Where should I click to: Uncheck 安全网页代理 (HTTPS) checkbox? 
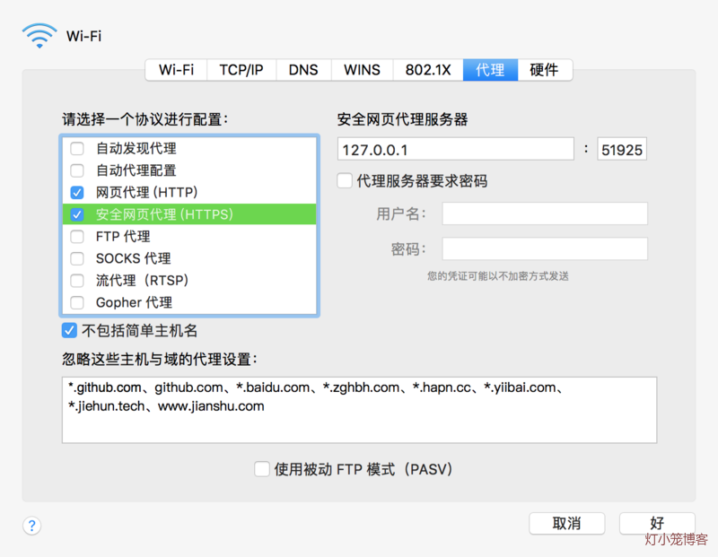point(77,214)
